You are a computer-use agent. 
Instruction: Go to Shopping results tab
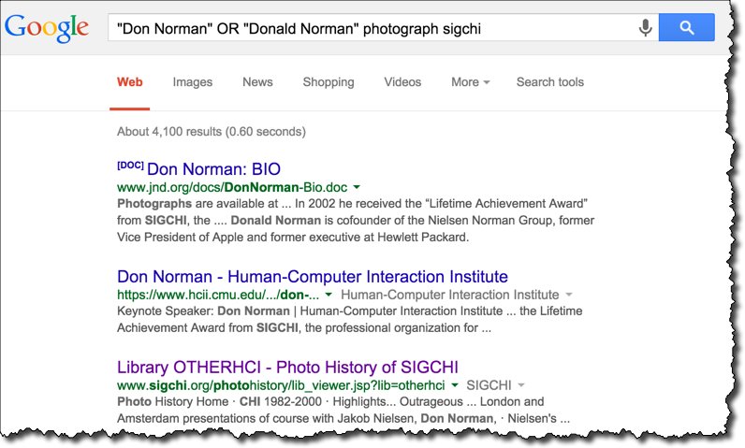[x=328, y=82]
